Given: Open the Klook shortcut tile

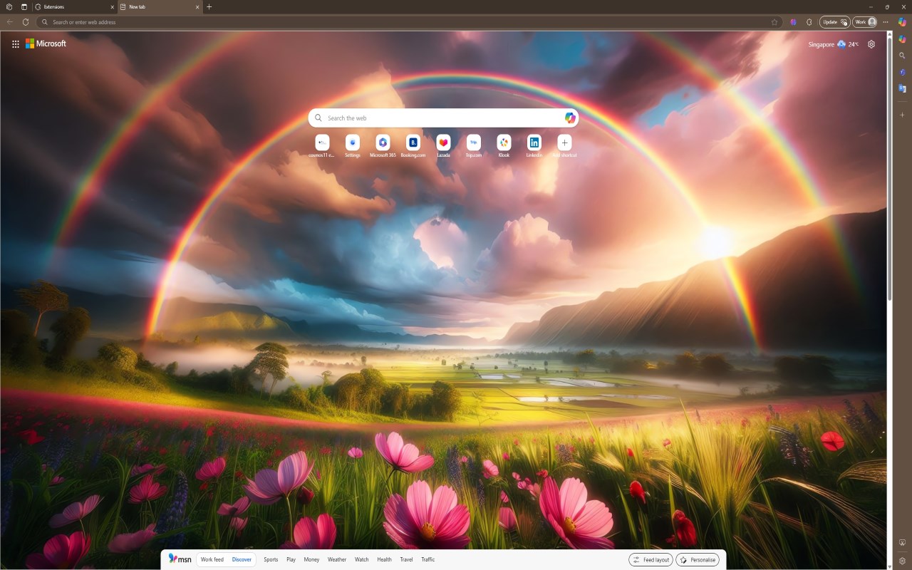Looking at the screenshot, I should (504, 146).
